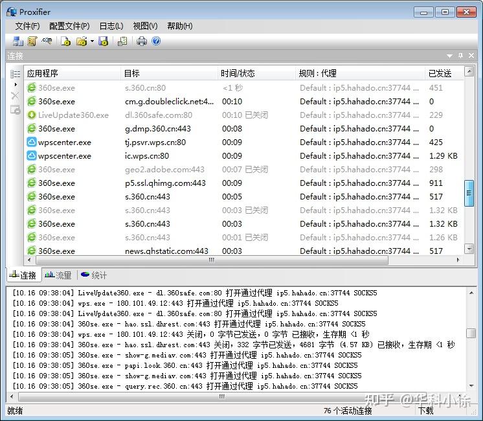
Task: Click log line query.rec.360.cn:443
Action: pos(185,386)
